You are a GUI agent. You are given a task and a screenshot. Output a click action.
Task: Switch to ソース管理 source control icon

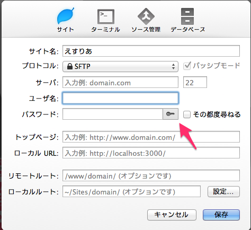(146, 16)
